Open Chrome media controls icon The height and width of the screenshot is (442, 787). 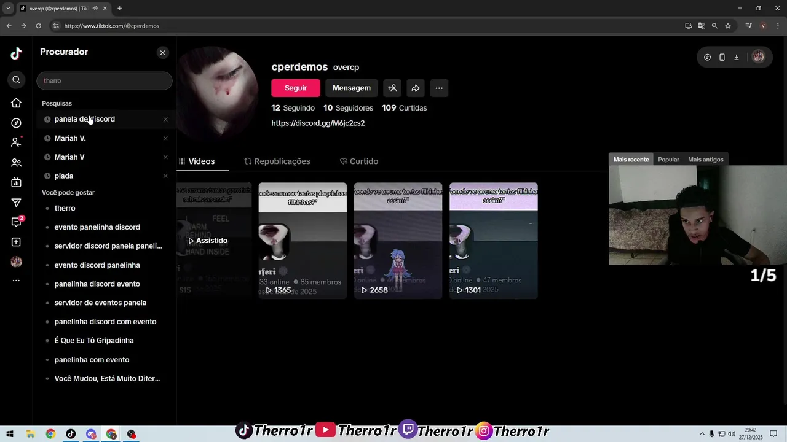pos(748,26)
